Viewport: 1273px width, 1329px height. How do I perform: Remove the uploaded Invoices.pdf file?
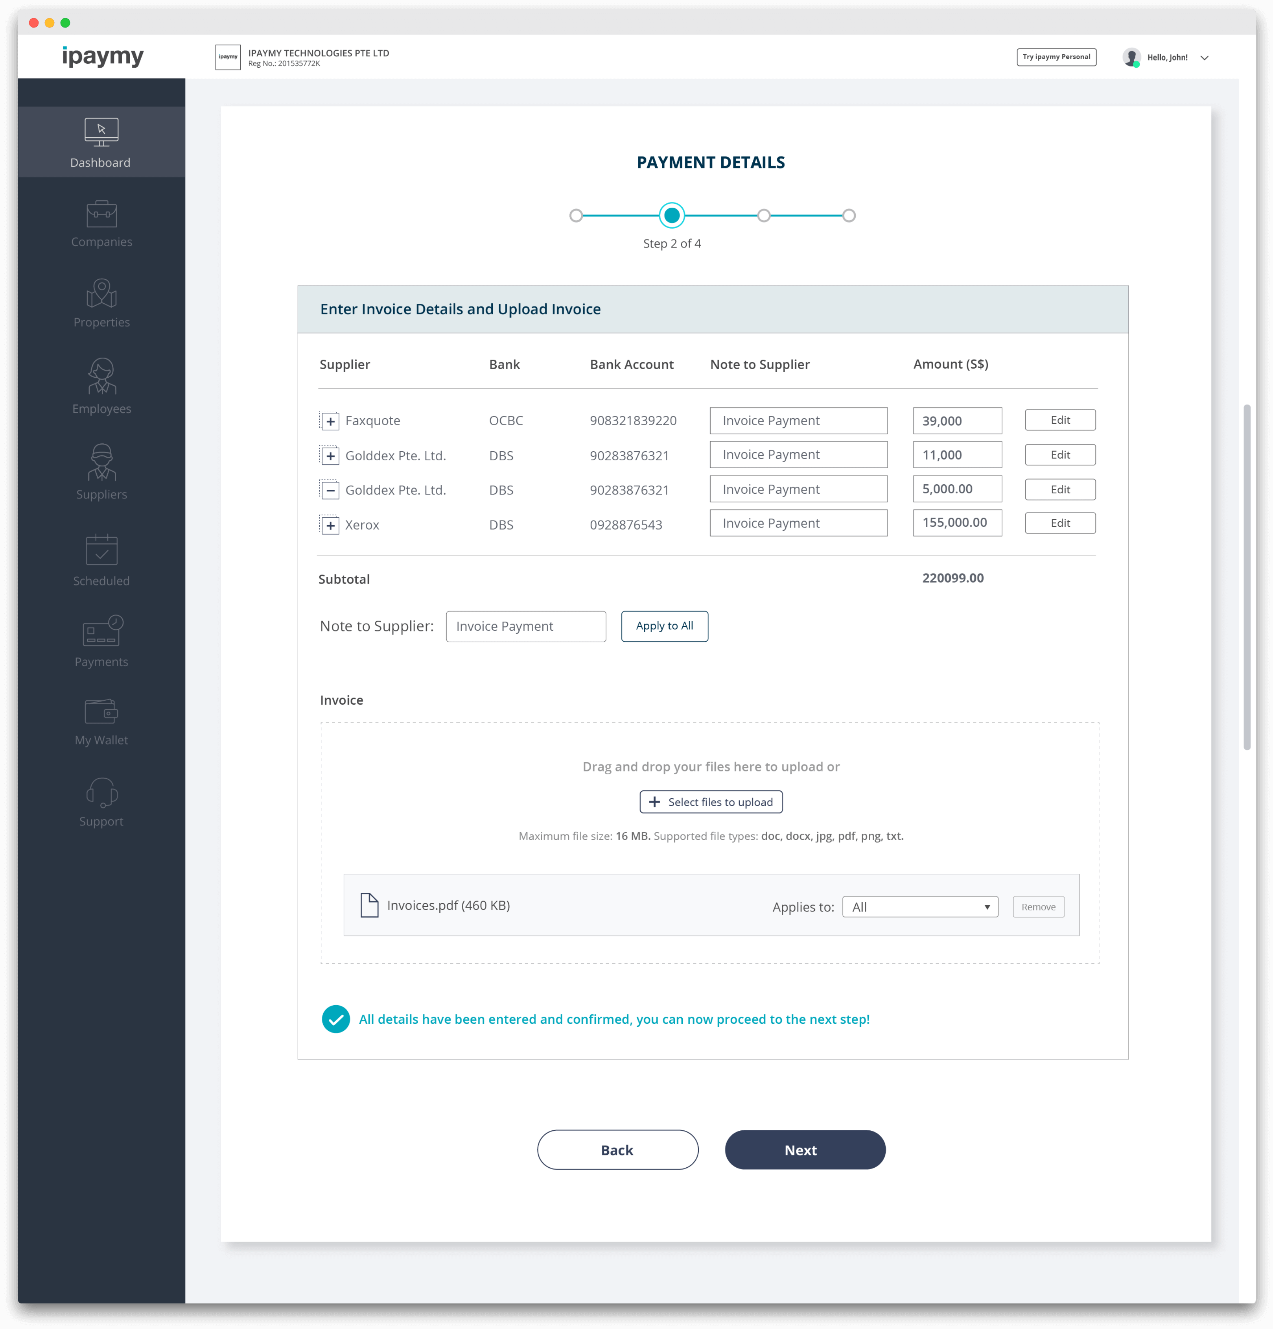point(1039,906)
